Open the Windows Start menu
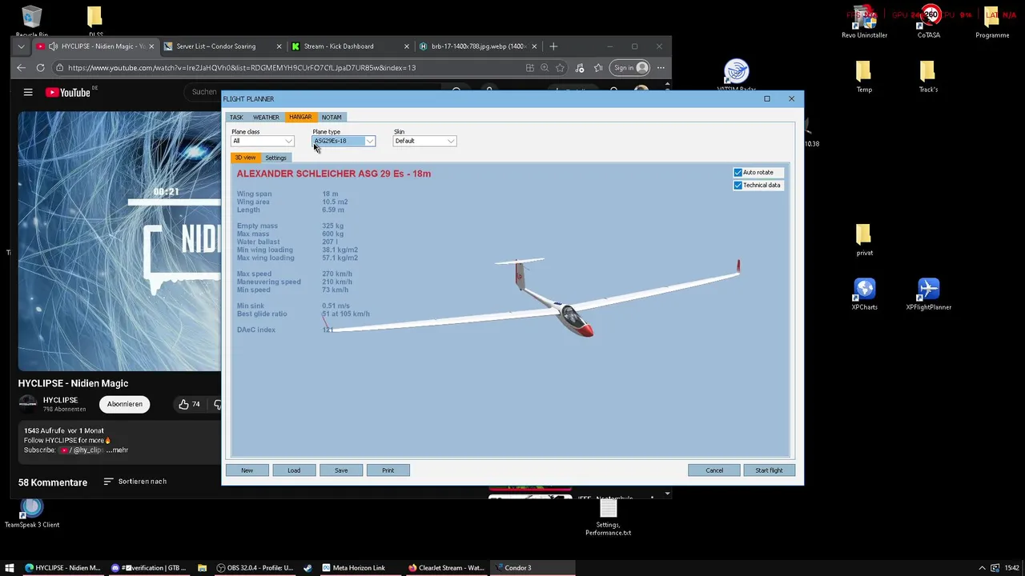This screenshot has width=1025, height=576. click(10, 568)
